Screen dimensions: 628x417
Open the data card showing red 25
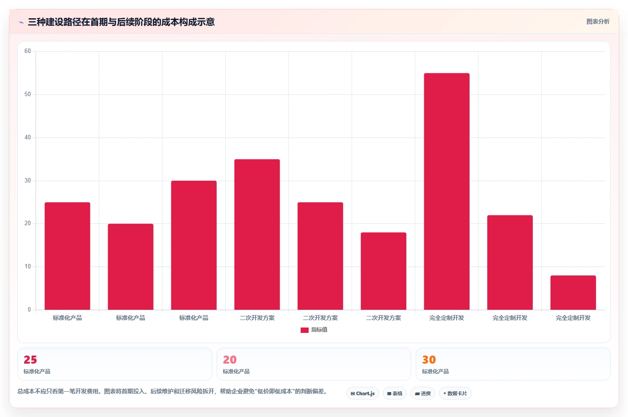click(115, 364)
